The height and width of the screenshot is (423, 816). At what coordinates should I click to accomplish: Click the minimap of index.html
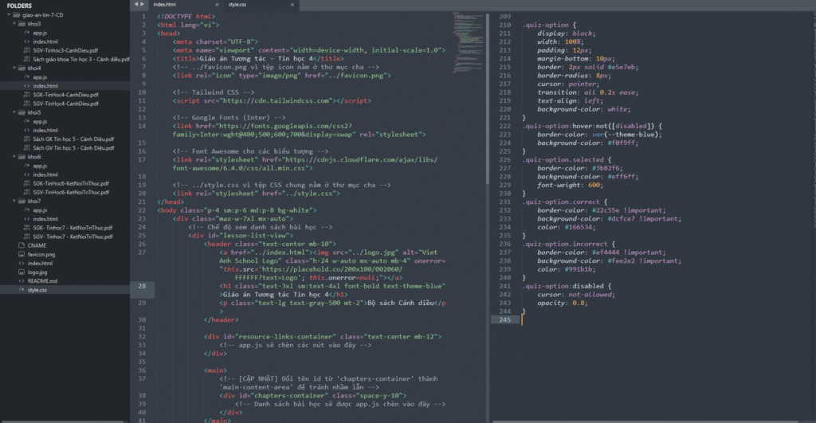coord(468,45)
